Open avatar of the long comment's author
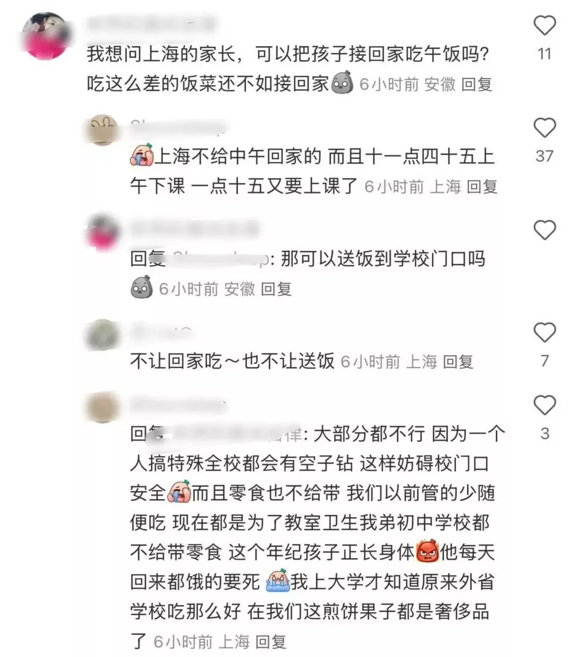Viewport: 580px width, 657px height. (x=103, y=407)
